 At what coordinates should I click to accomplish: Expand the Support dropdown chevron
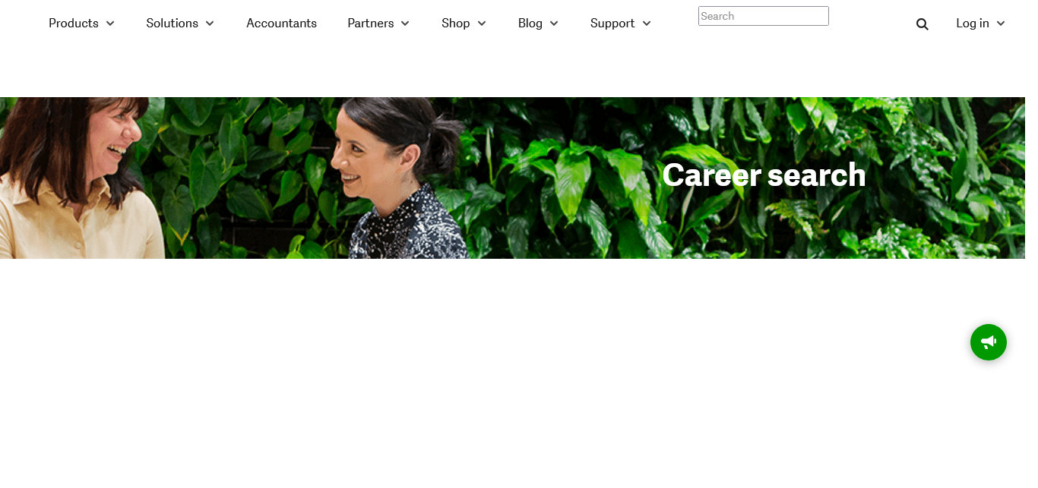click(x=647, y=24)
